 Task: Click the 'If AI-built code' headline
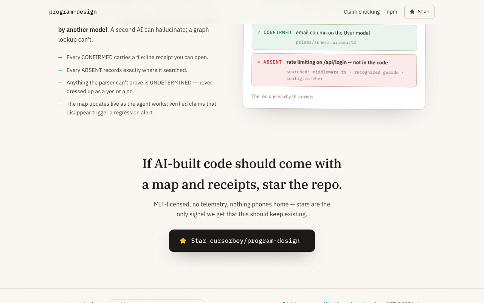242,174
